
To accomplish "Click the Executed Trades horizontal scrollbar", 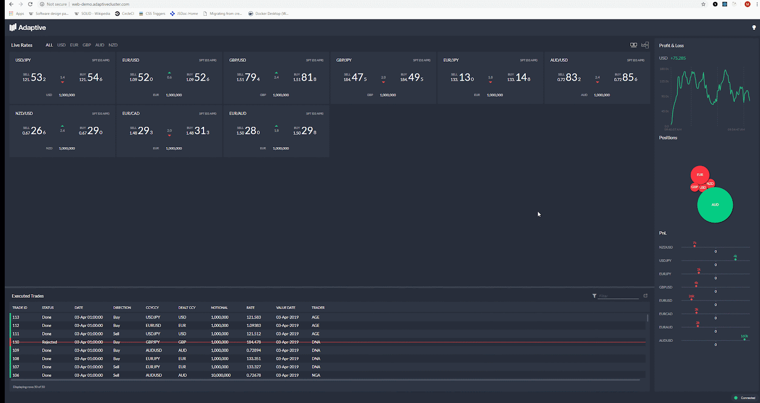I will click(x=325, y=380).
